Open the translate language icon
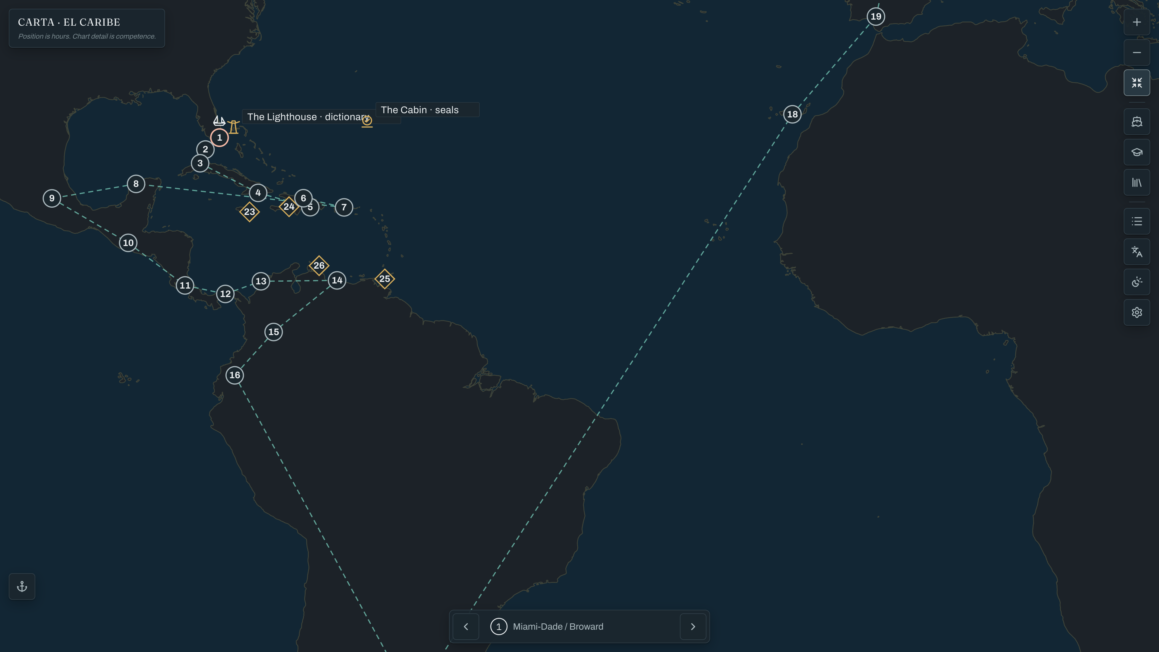 click(1136, 251)
